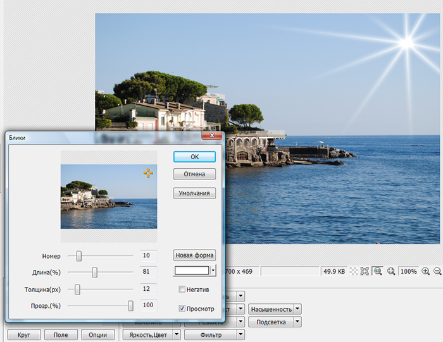Click the Яркость,Цвет button

point(148,334)
